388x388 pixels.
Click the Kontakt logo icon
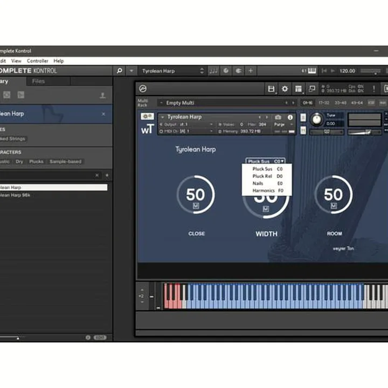click(143, 88)
